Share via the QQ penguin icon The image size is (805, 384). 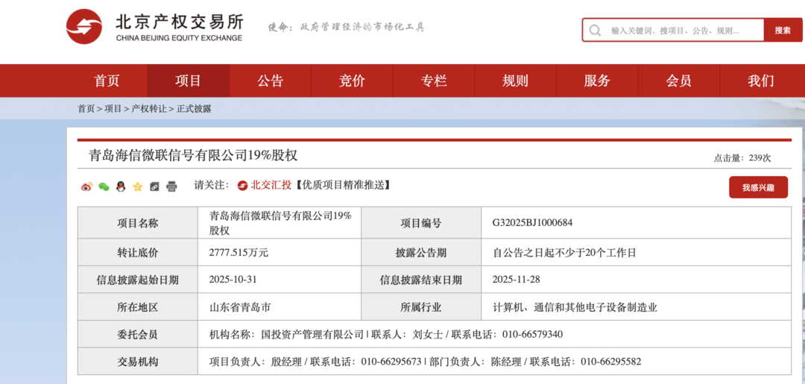point(121,186)
